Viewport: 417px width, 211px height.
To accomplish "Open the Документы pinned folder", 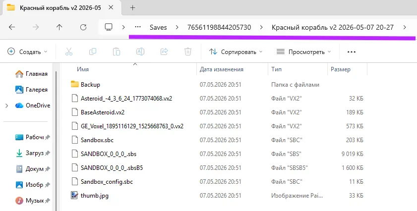I will click(x=32, y=169).
